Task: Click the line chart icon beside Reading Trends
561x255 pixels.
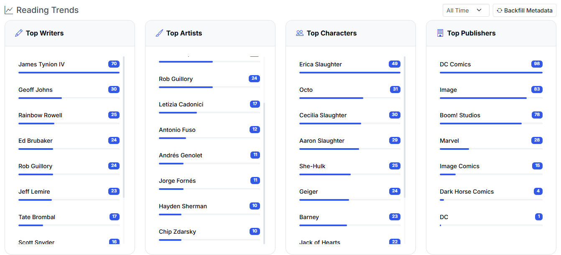Action: click(9, 10)
